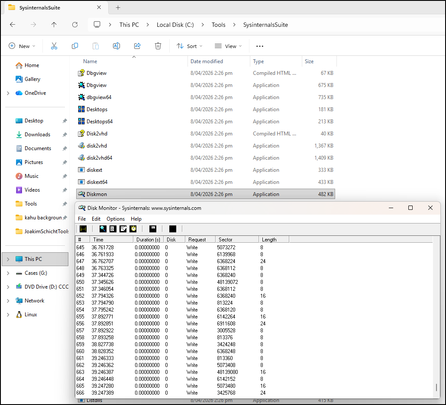Expand the Cases (G:) drive node
The image size is (446, 405).
(x=8, y=273)
